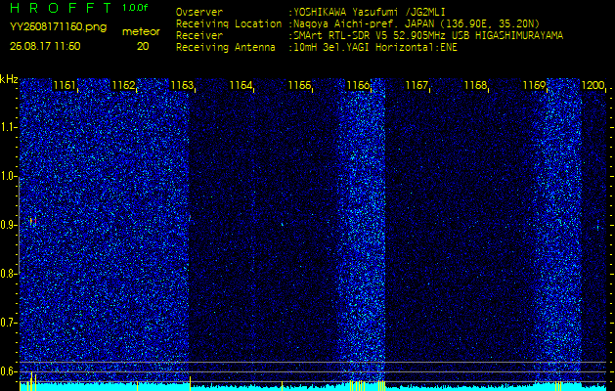Click the 1200 time axis label
The image size is (615, 391).
593,85
